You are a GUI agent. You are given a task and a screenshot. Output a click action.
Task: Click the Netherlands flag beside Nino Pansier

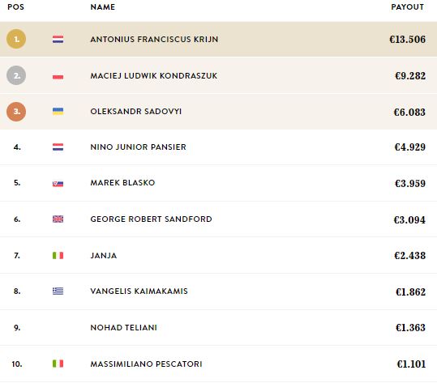click(58, 147)
